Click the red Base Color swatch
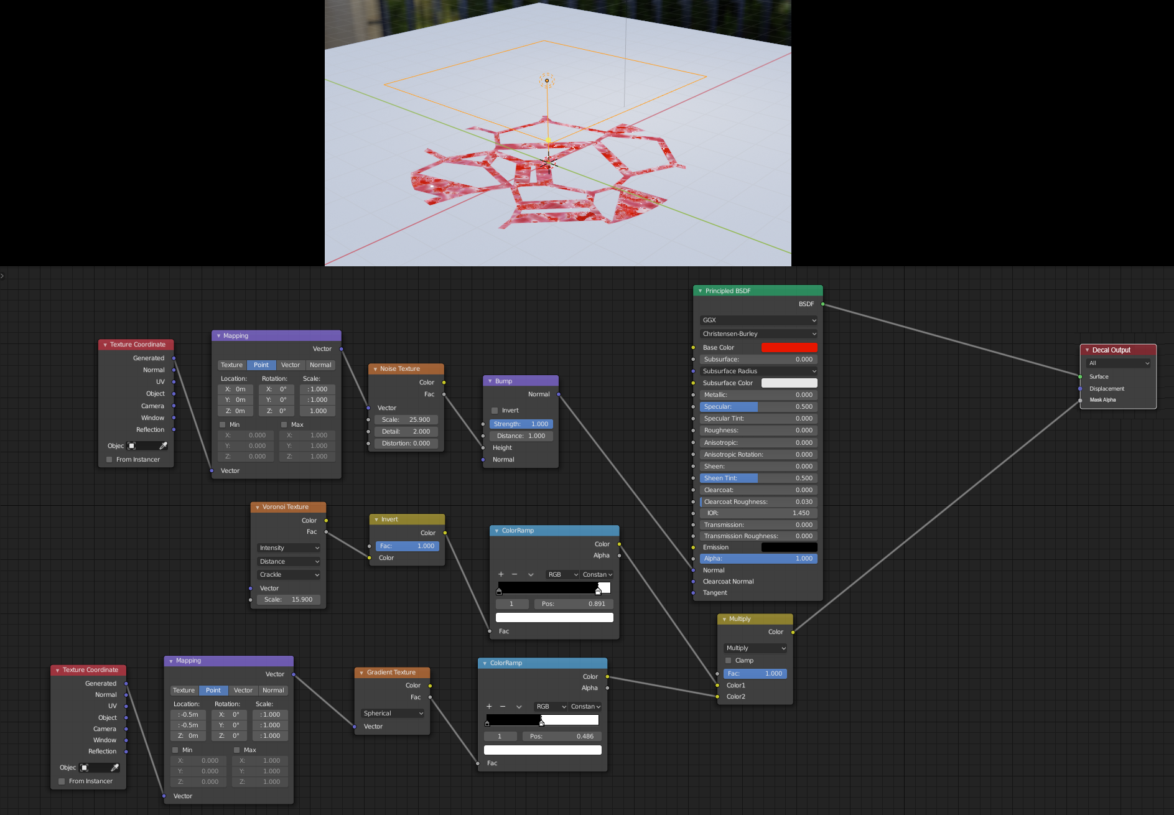1174x815 pixels. point(789,348)
